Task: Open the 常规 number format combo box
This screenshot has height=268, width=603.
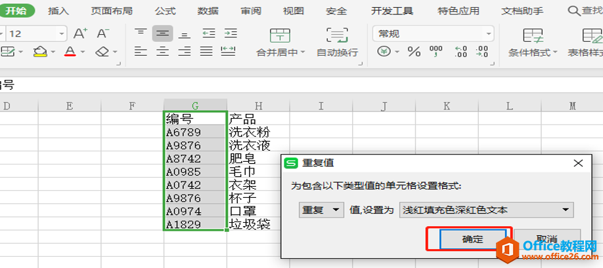Action: (x=433, y=33)
